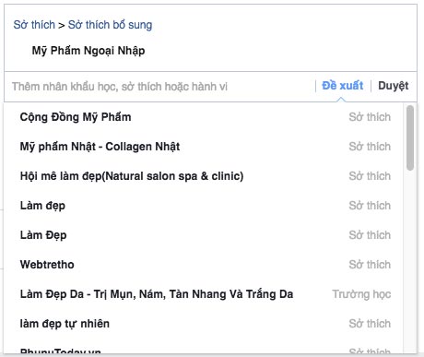Click the 'Sở thích' breadcrumb link
This screenshot has height=357, width=424.
point(34,25)
